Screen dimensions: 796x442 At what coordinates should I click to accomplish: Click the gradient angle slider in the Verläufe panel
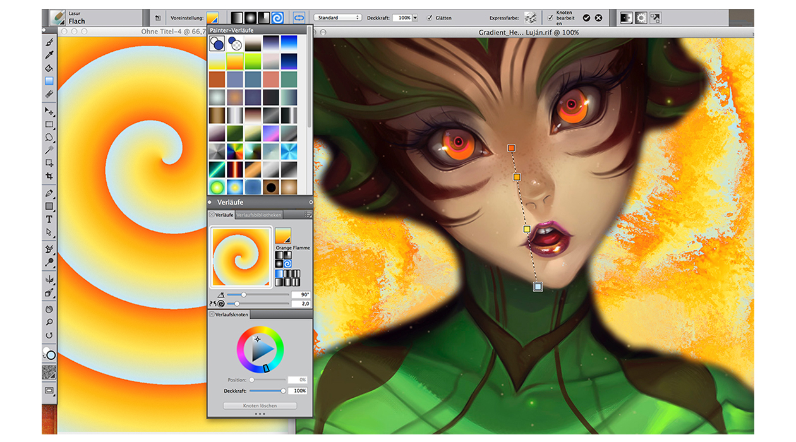(243, 295)
